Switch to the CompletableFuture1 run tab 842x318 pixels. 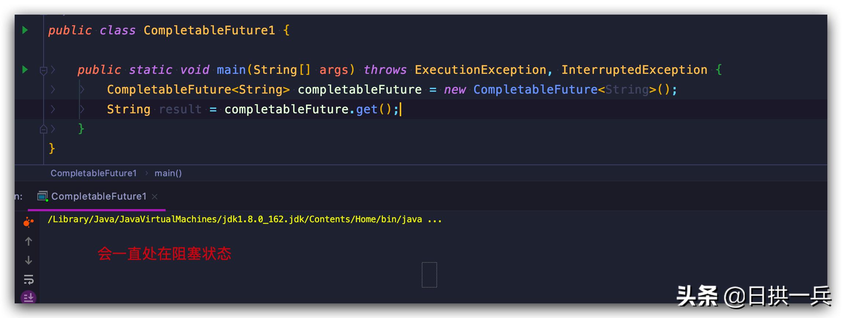[99, 196]
